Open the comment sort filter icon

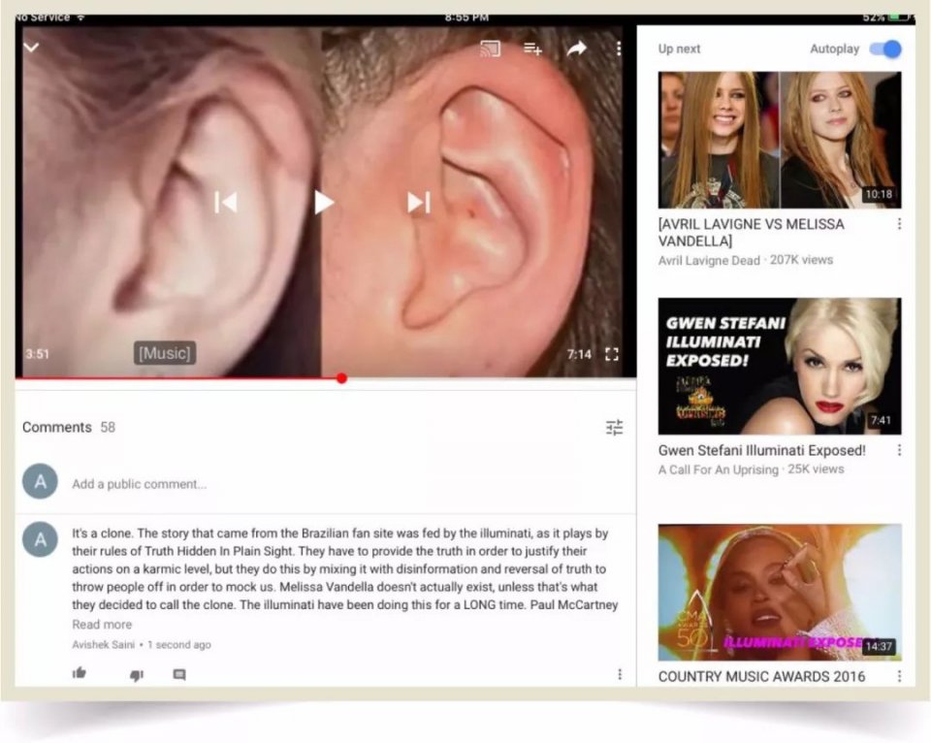tap(614, 427)
